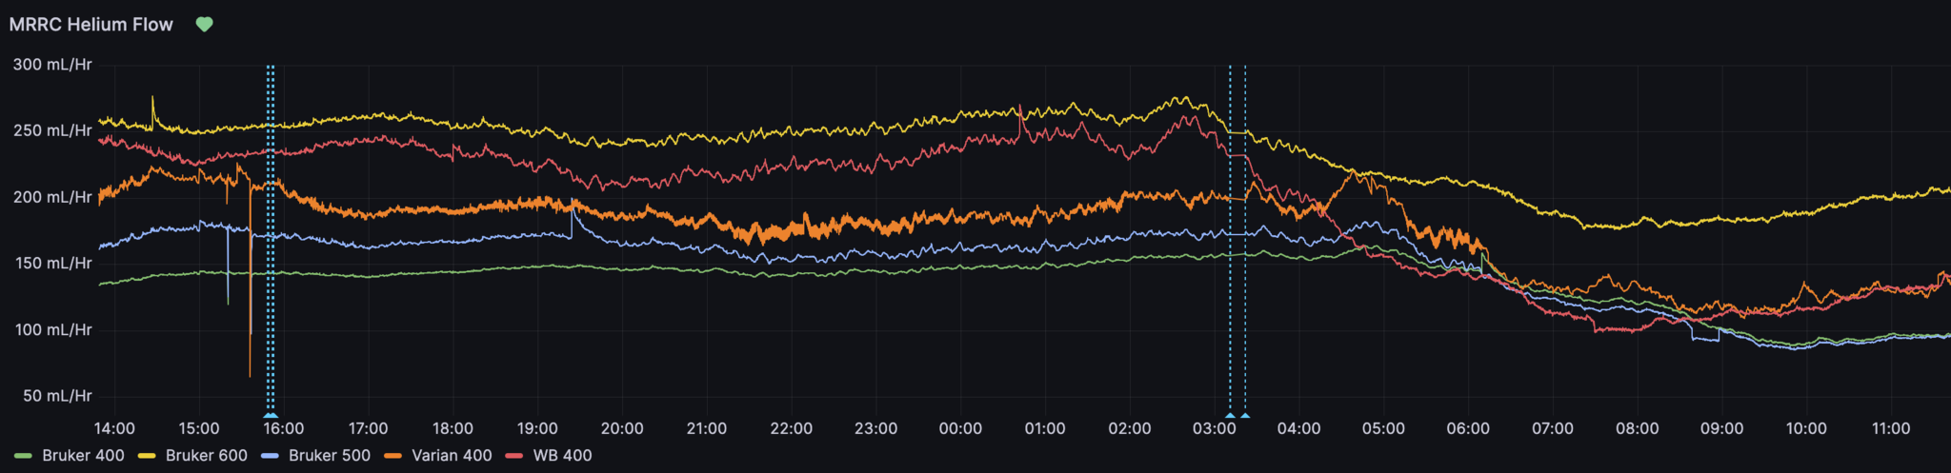Image resolution: width=1951 pixels, height=473 pixels.
Task: Open the MRRC Helium Flow panel title menu
Action: 91,25
